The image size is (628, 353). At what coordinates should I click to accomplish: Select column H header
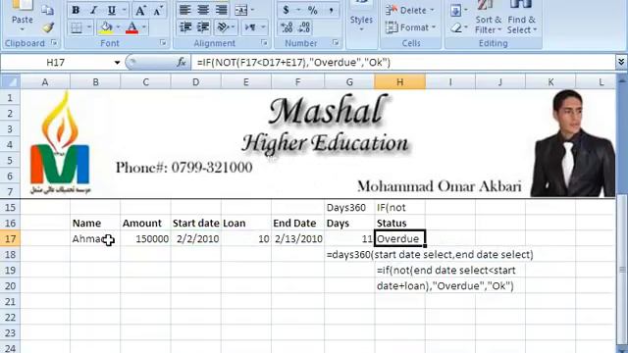tap(399, 82)
